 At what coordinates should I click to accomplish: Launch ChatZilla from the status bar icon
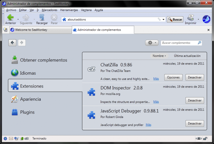[x=26, y=139]
